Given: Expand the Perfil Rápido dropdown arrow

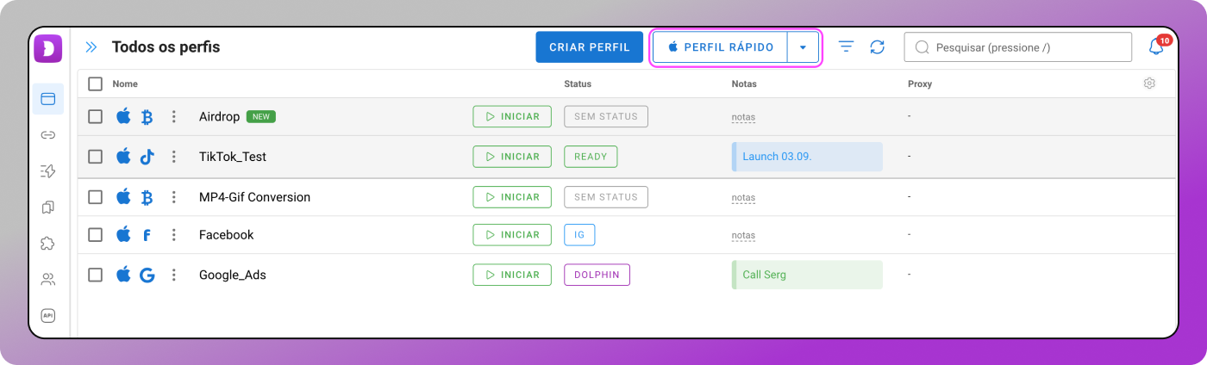Looking at the screenshot, I should (x=803, y=47).
